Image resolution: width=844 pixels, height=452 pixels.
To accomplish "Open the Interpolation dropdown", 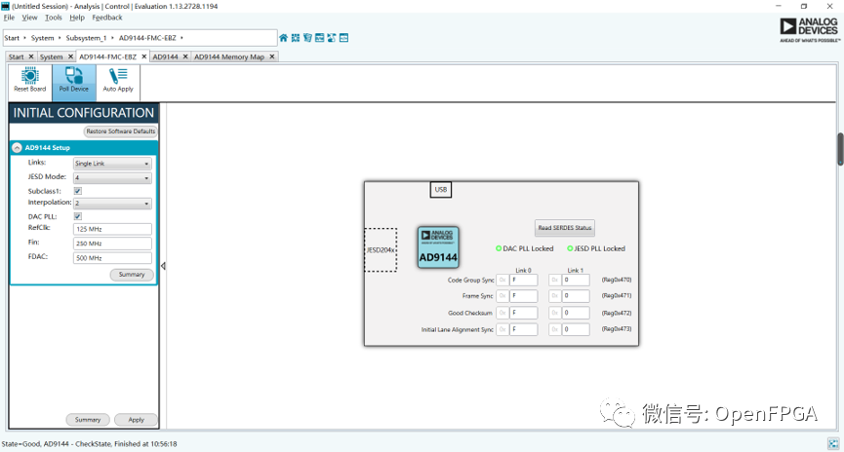I will [x=112, y=204].
